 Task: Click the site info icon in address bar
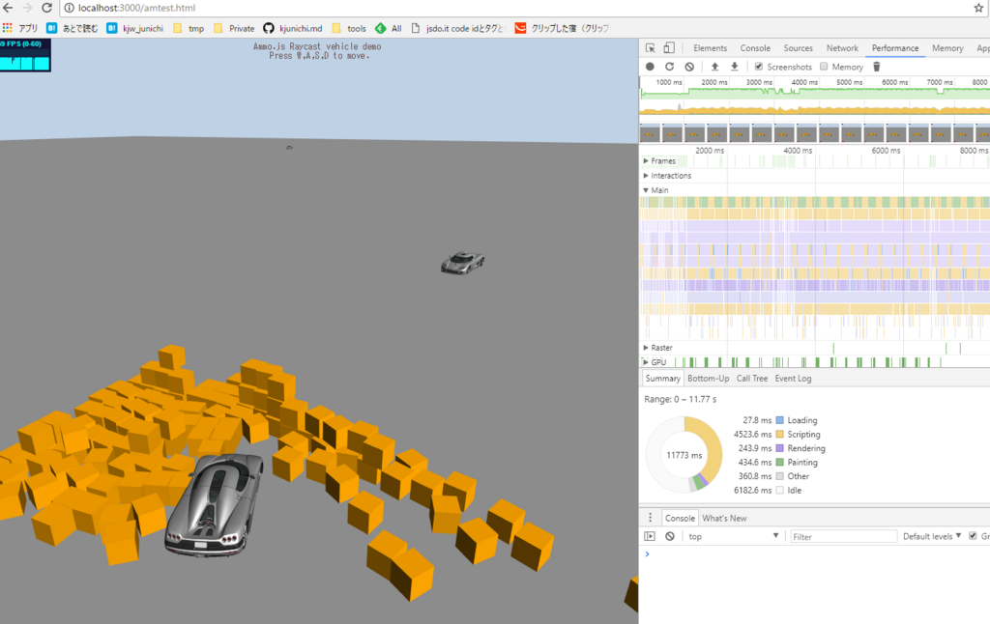[69, 8]
